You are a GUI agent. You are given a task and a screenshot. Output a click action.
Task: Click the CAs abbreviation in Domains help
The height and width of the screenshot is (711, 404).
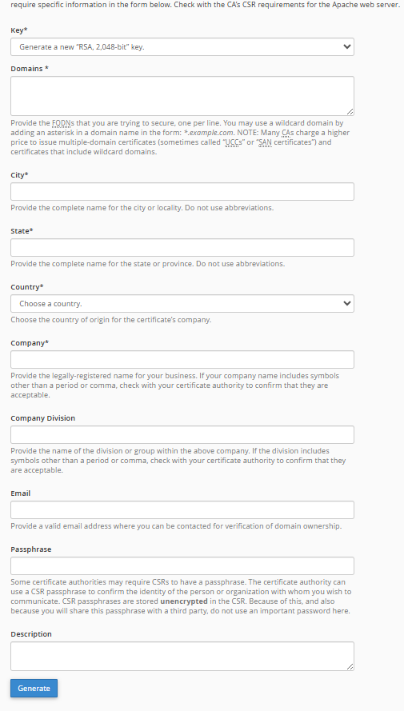287,133
